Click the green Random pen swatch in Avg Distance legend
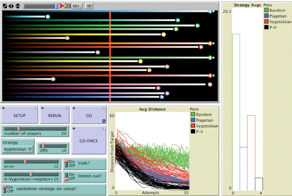 pos(193,114)
